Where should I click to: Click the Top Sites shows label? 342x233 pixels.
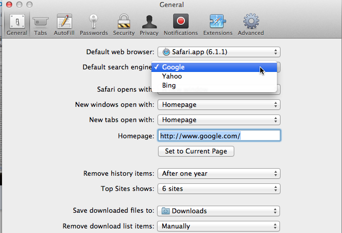click(x=128, y=188)
